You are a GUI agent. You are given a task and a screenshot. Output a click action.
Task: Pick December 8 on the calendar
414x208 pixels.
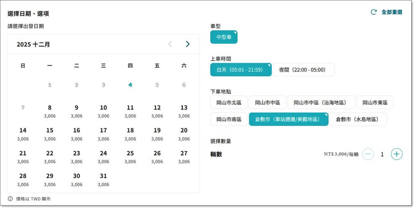(50, 111)
